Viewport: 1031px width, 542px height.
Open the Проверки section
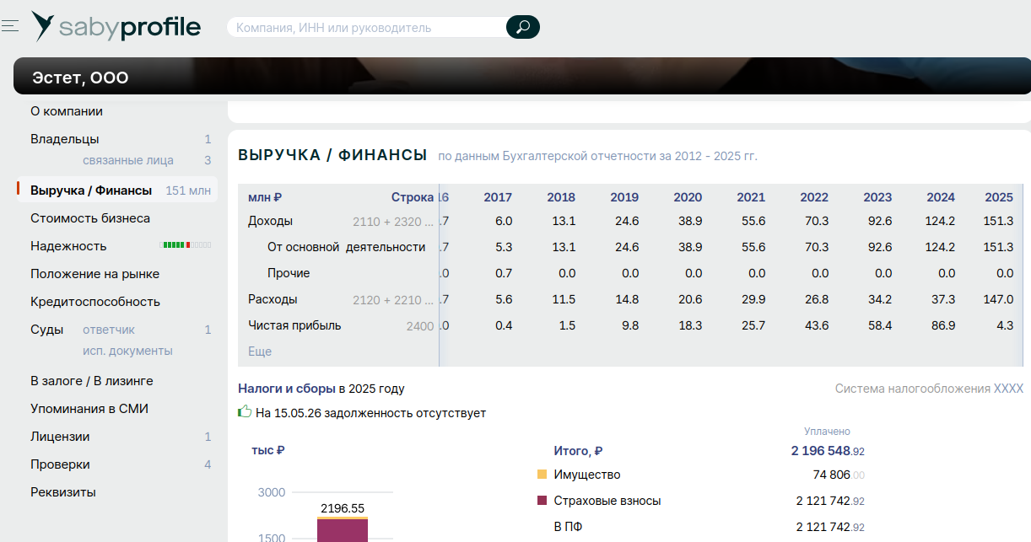pos(60,464)
